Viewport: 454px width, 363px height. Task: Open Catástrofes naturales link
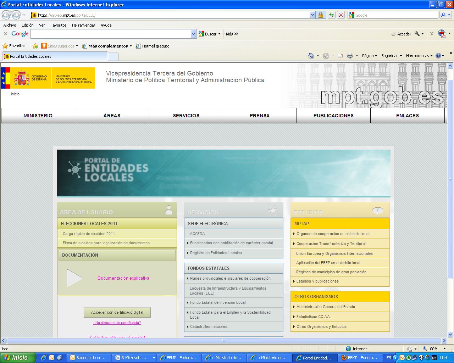209,326
